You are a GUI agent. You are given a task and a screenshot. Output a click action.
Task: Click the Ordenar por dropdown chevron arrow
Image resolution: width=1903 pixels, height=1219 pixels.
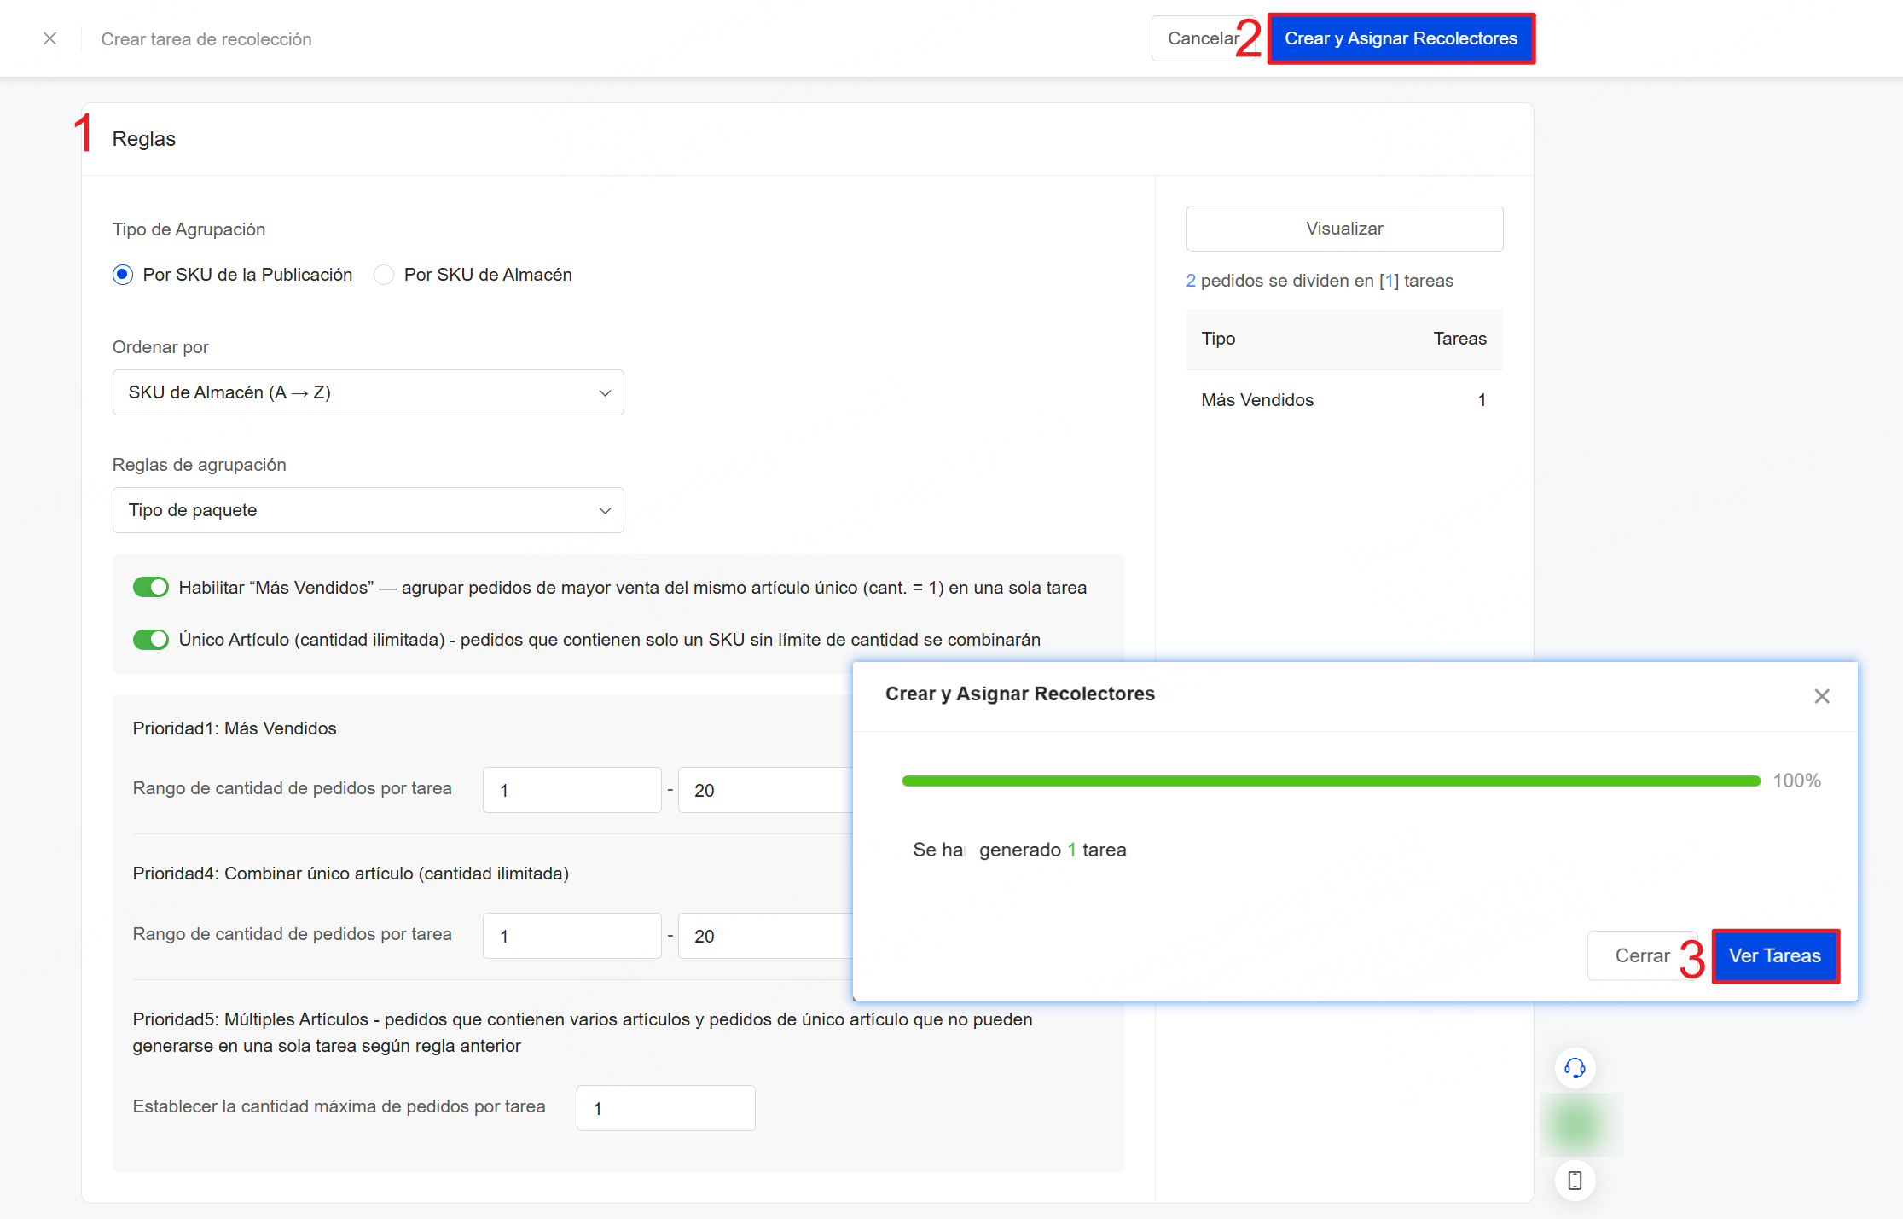[x=605, y=393]
